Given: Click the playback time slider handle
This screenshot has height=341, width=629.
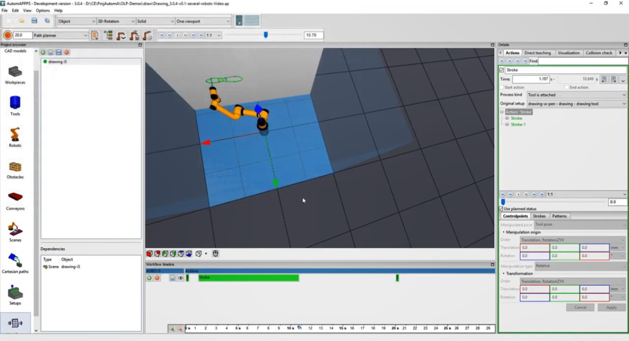Looking at the screenshot, I should (x=266, y=35).
